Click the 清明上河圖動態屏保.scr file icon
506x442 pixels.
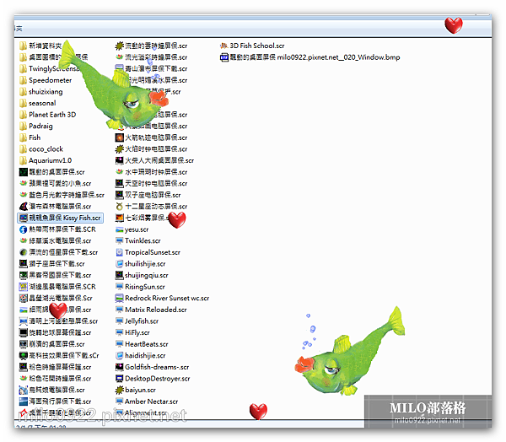pyautogui.click(x=24, y=321)
